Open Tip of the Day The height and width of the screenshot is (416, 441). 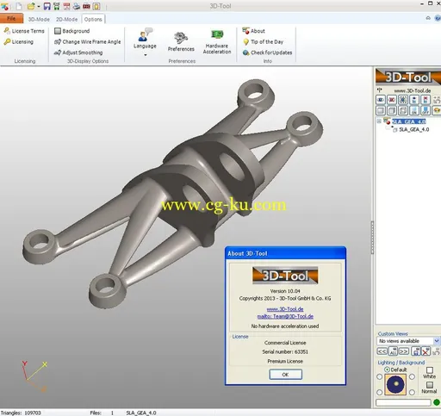pos(263,41)
